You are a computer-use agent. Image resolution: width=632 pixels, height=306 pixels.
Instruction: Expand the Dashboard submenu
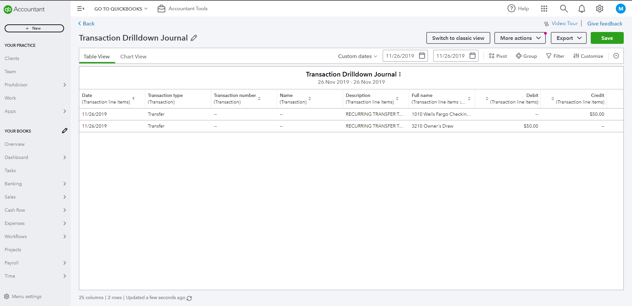pyautogui.click(x=65, y=157)
